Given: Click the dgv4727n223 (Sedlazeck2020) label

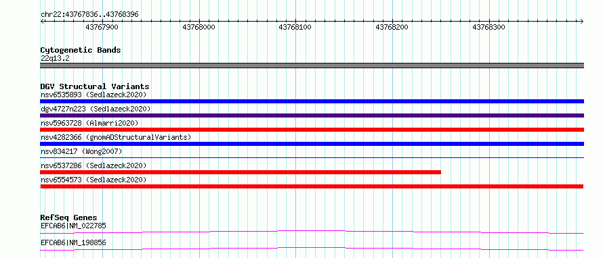Looking at the screenshot, I should [96, 109].
